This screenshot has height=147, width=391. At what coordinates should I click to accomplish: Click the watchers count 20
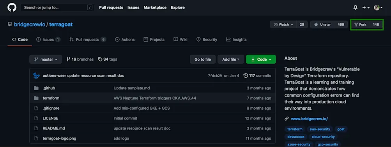(x=302, y=24)
